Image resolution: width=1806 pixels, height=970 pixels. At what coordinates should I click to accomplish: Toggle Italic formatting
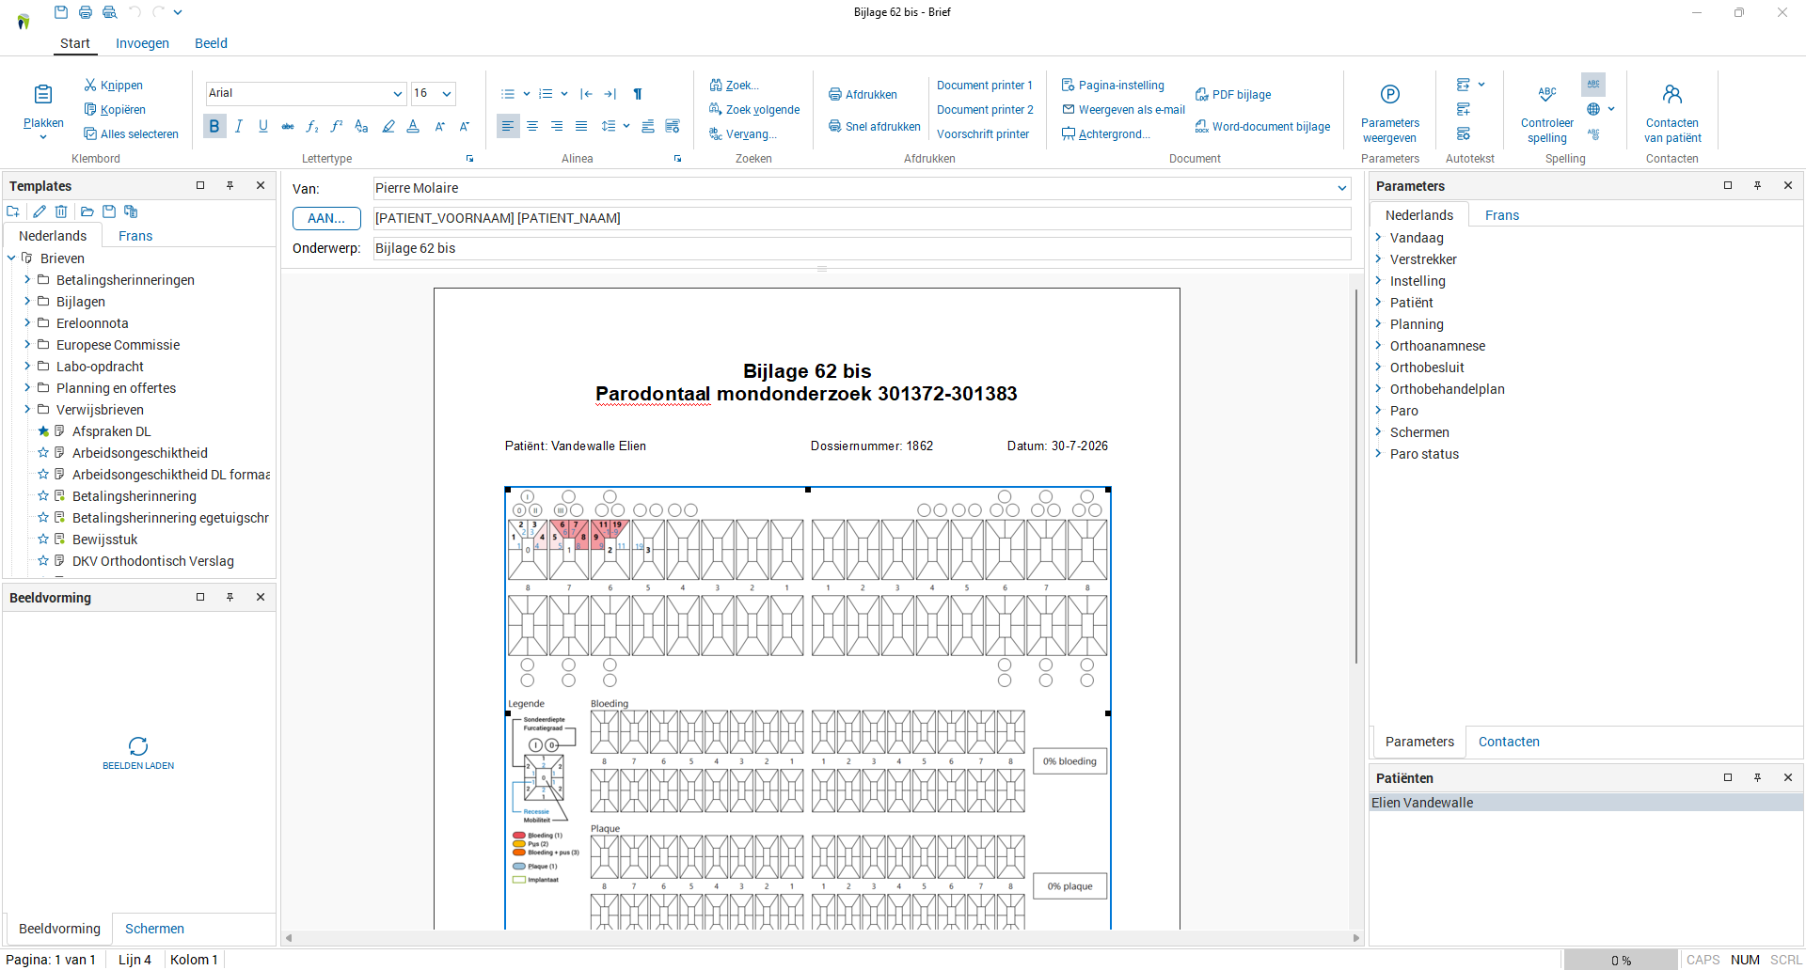[239, 126]
